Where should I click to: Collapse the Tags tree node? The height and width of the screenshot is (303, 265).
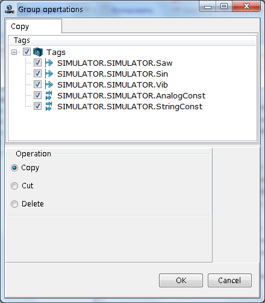point(14,53)
